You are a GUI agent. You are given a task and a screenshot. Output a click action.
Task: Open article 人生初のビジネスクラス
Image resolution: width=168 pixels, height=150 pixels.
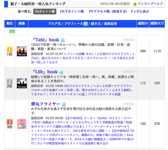pos(113,54)
